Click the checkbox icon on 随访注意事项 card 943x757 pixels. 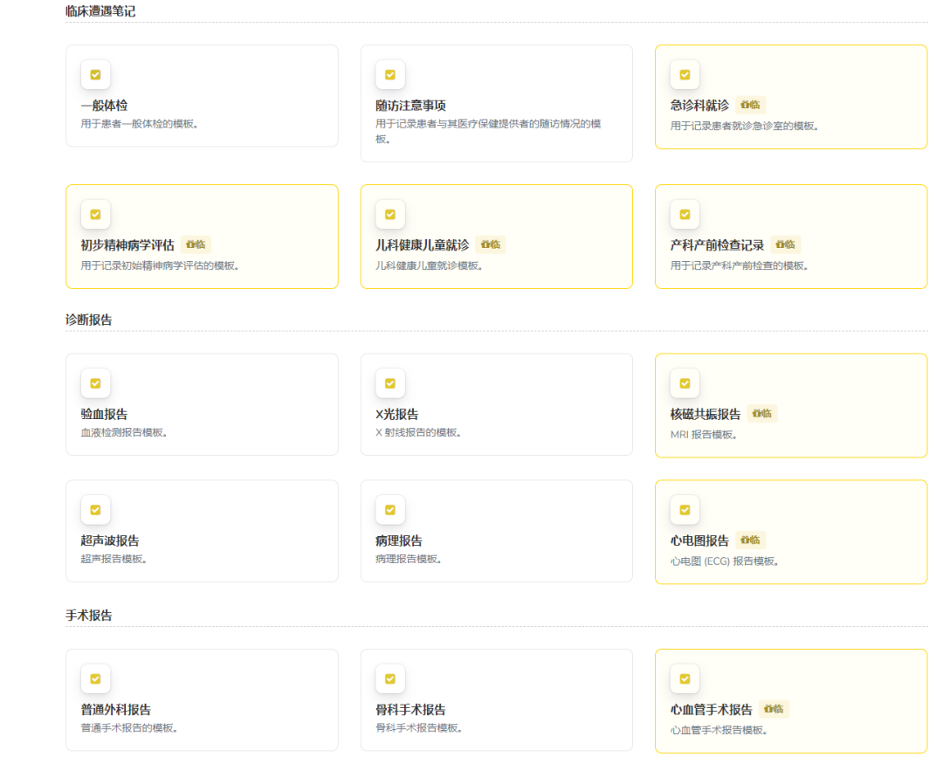coord(389,75)
